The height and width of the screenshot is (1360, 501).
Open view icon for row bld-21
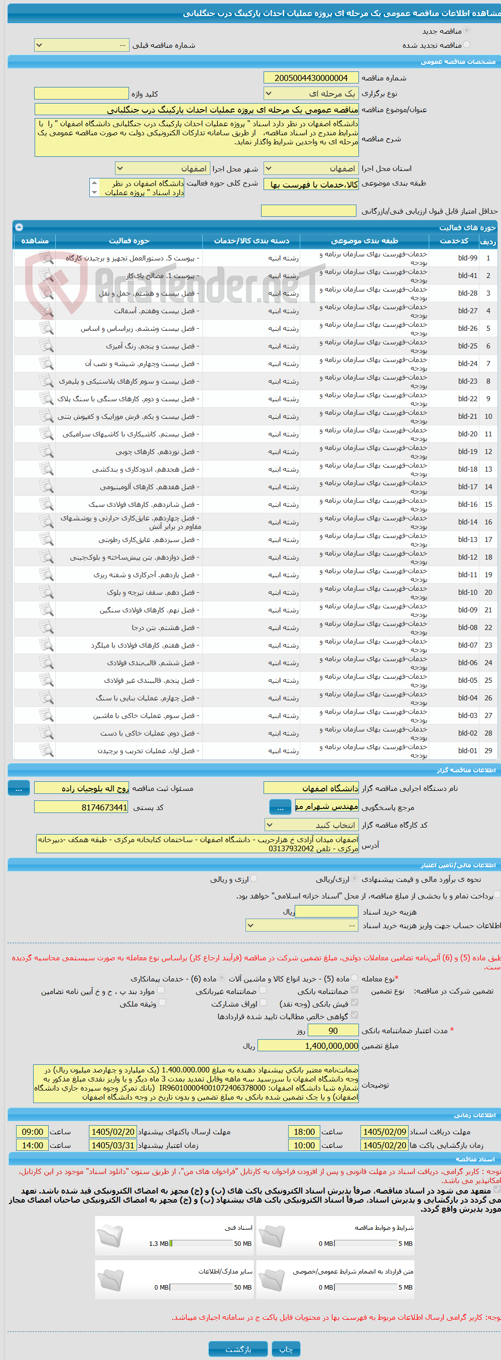46,417
